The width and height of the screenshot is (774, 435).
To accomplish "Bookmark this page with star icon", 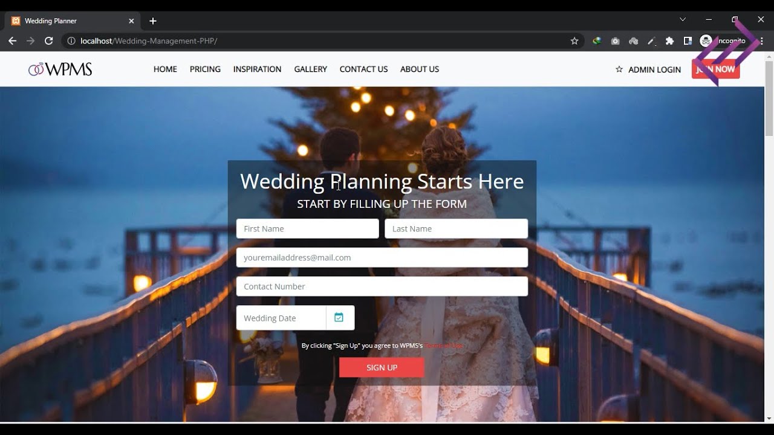I will pos(574,41).
